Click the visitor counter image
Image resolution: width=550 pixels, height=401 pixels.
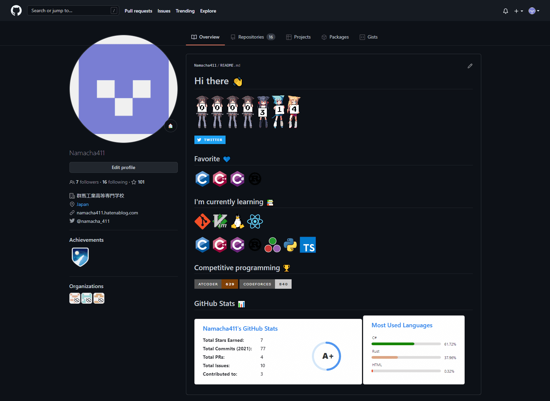(x=248, y=112)
